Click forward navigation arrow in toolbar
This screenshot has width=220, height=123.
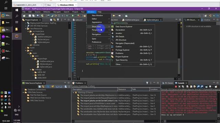point(120,16)
